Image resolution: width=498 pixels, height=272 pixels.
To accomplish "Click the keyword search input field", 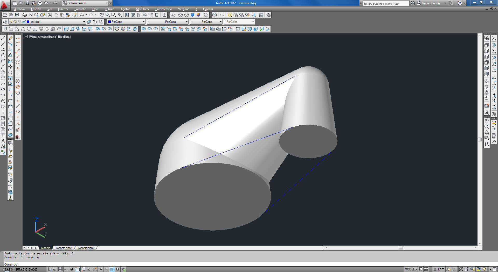I will click(x=386, y=3).
